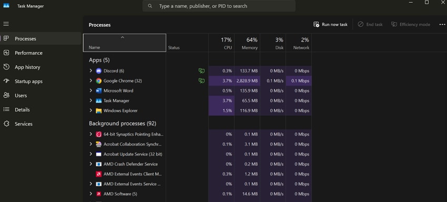This screenshot has height=202, width=447.
Task: Click the Acrobat Update Service icon
Action: point(99,154)
